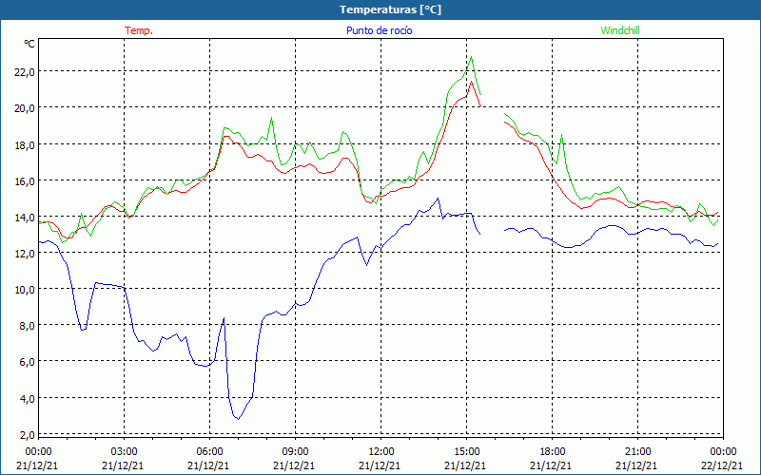
Task: Click the 16,0 y-axis label
Action: 23,180
